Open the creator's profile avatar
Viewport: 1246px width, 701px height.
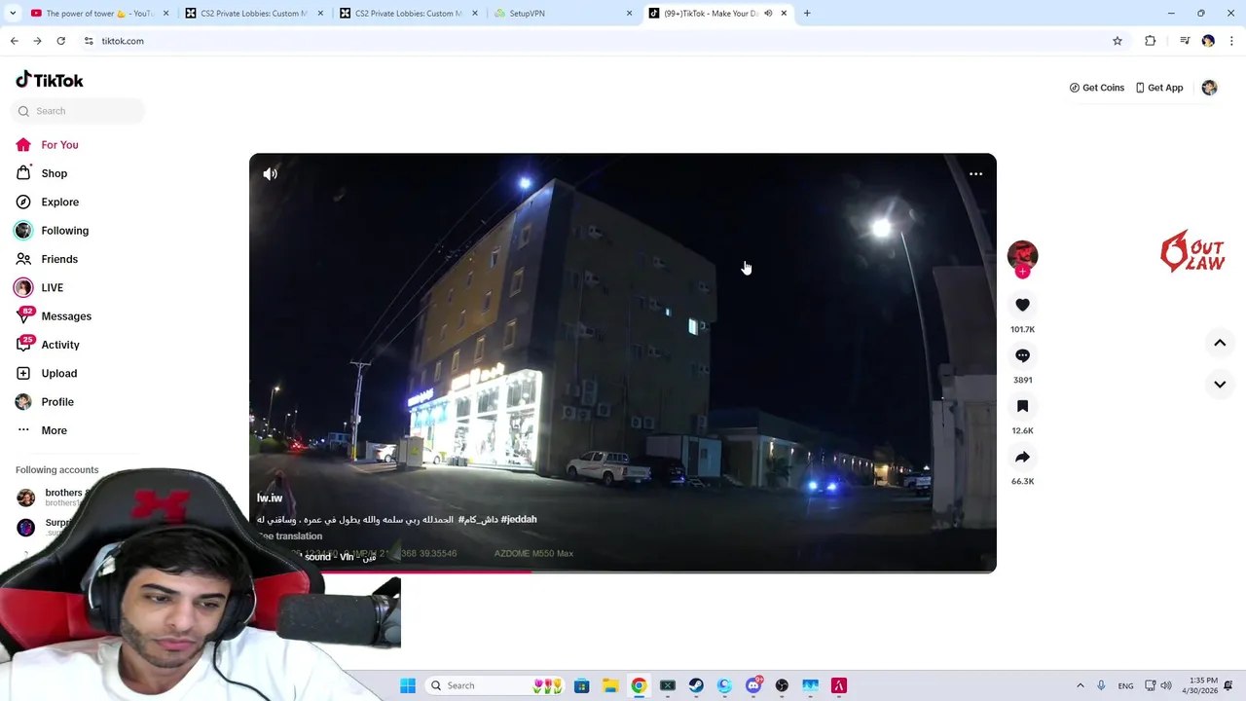tap(1022, 255)
